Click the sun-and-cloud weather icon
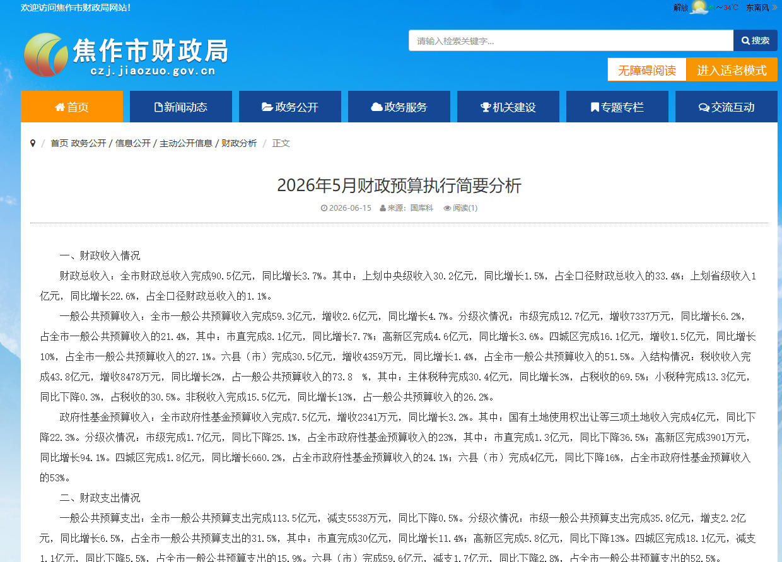This screenshot has height=562, width=782. [699, 8]
